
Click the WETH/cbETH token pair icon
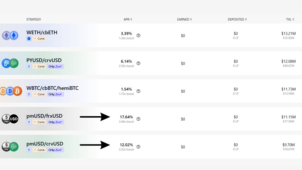pyautogui.click(x=10, y=36)
